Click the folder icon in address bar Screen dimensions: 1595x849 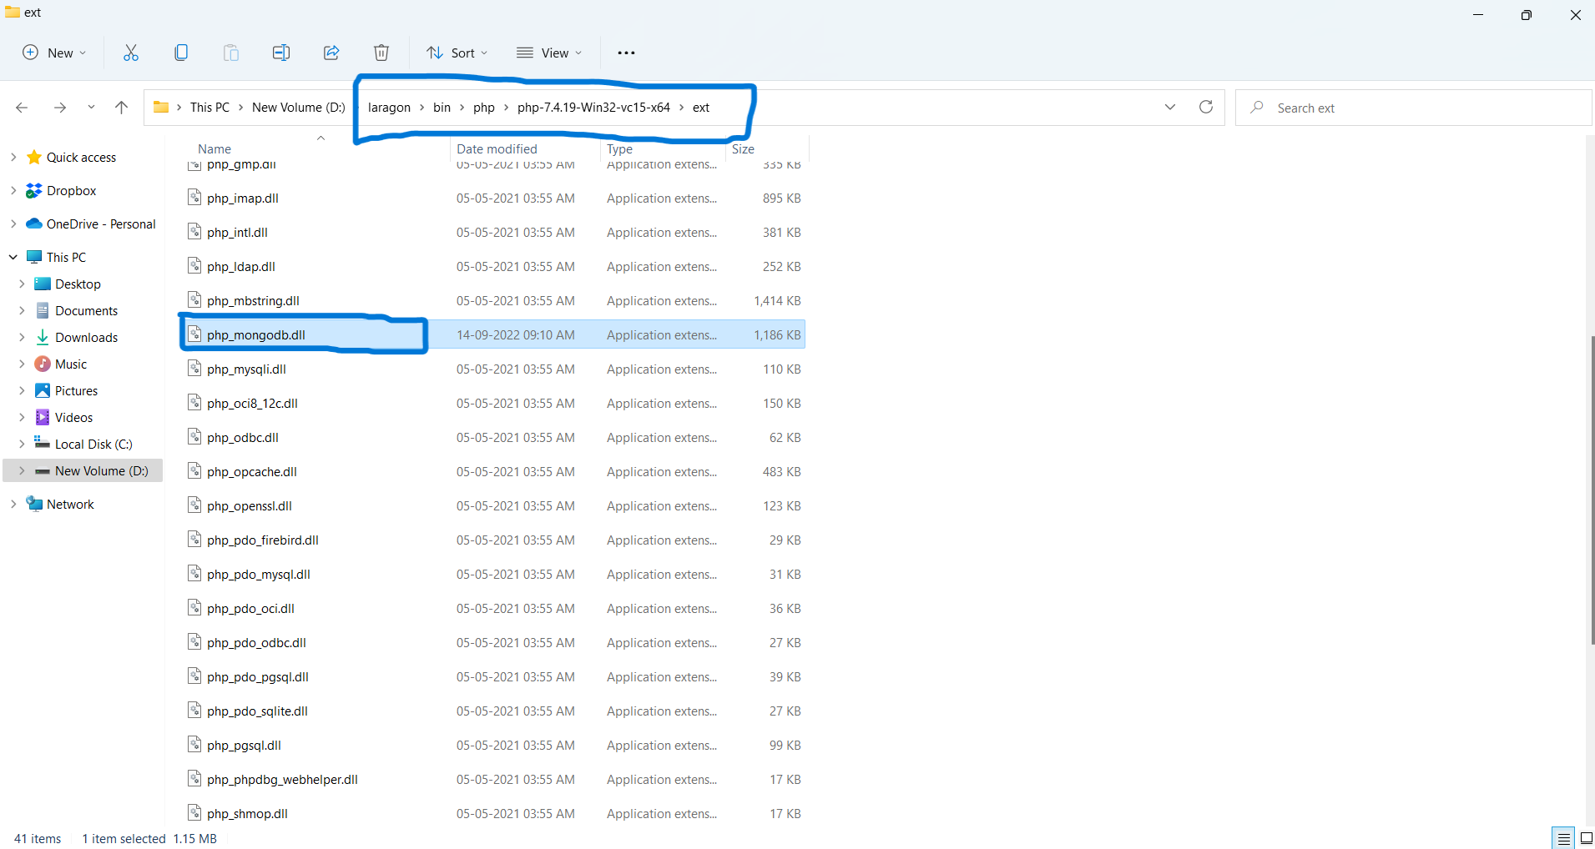tap(161, 107)
